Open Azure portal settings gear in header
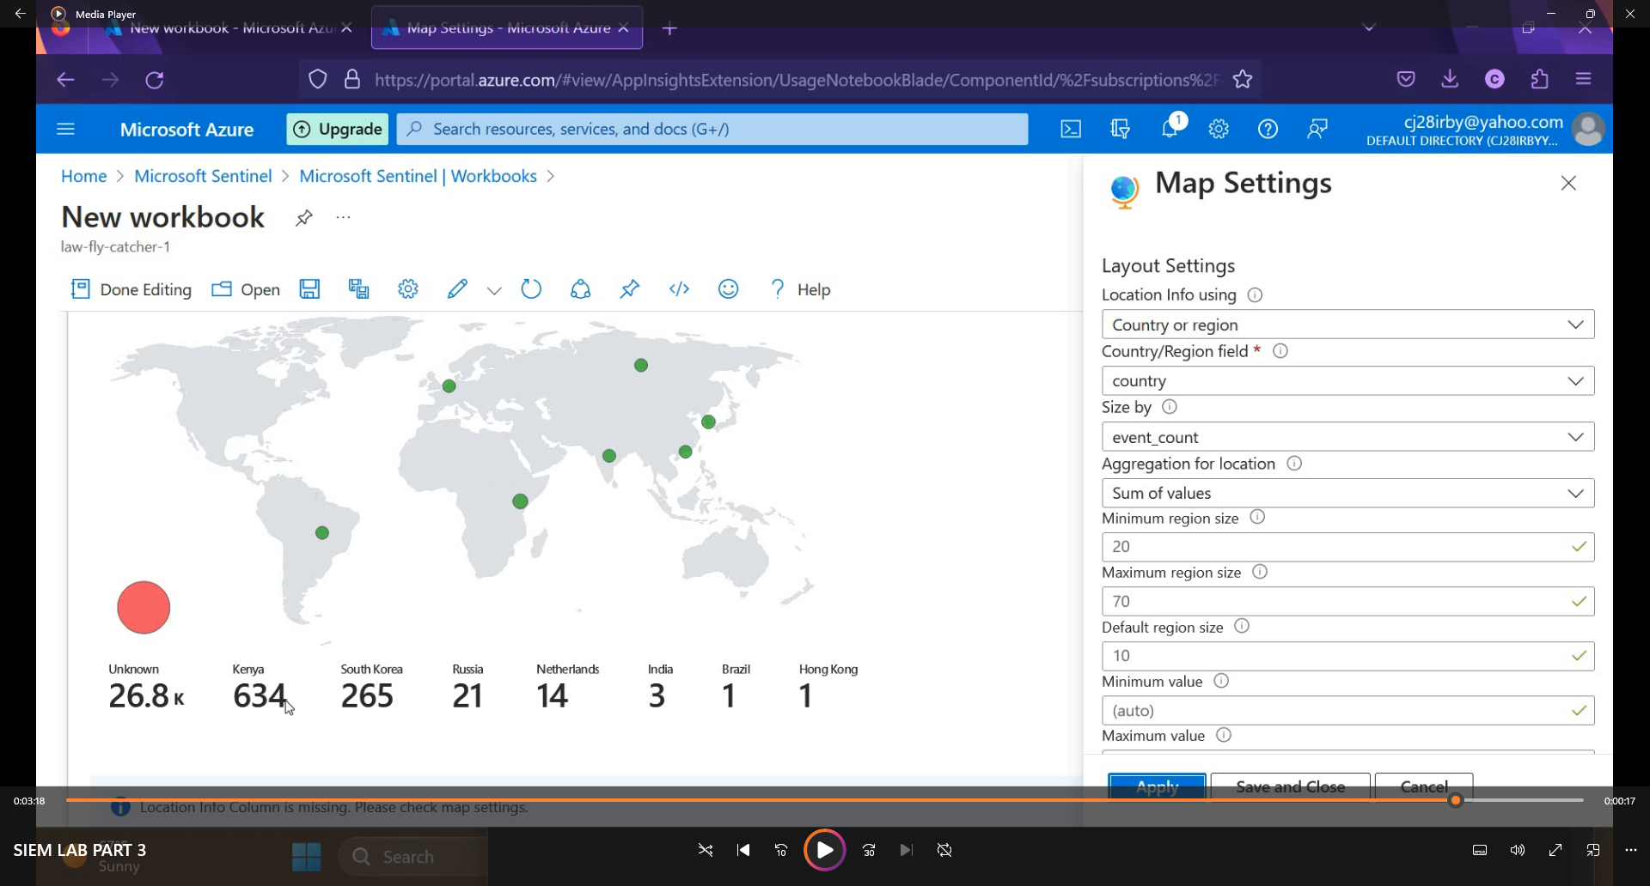 1219,130
